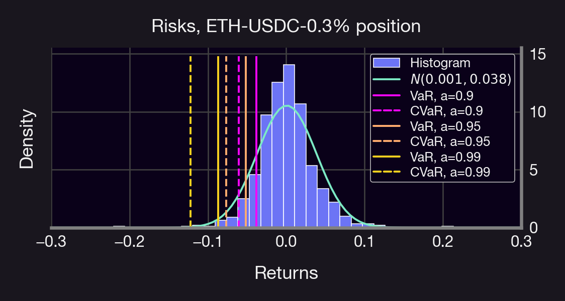This screenshot has height=301, width=565.
Task: Click the Returns x-axis label
Action: [286, 273]
